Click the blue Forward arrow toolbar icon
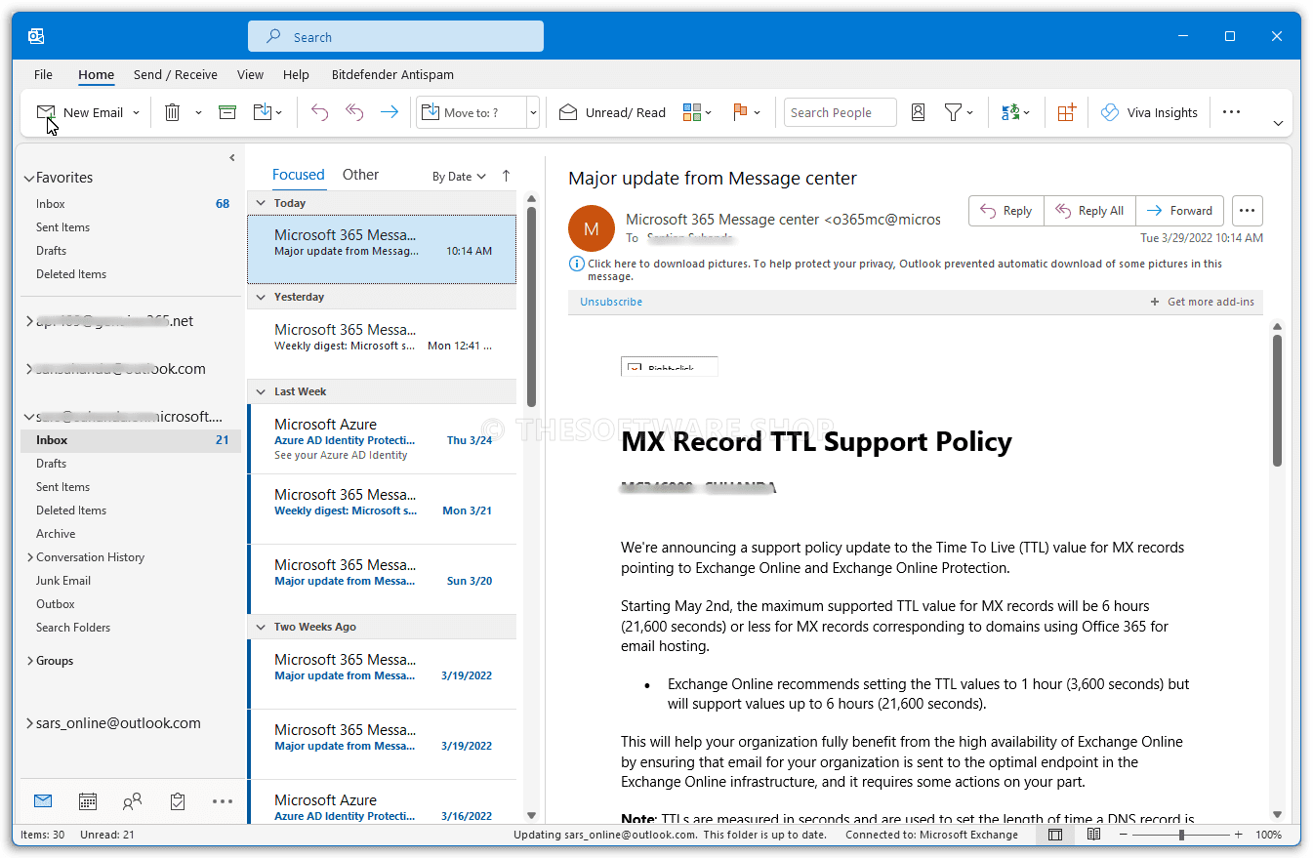This screenshot has width=1313, height=858. pyautogui.click(x=389, y=112)
